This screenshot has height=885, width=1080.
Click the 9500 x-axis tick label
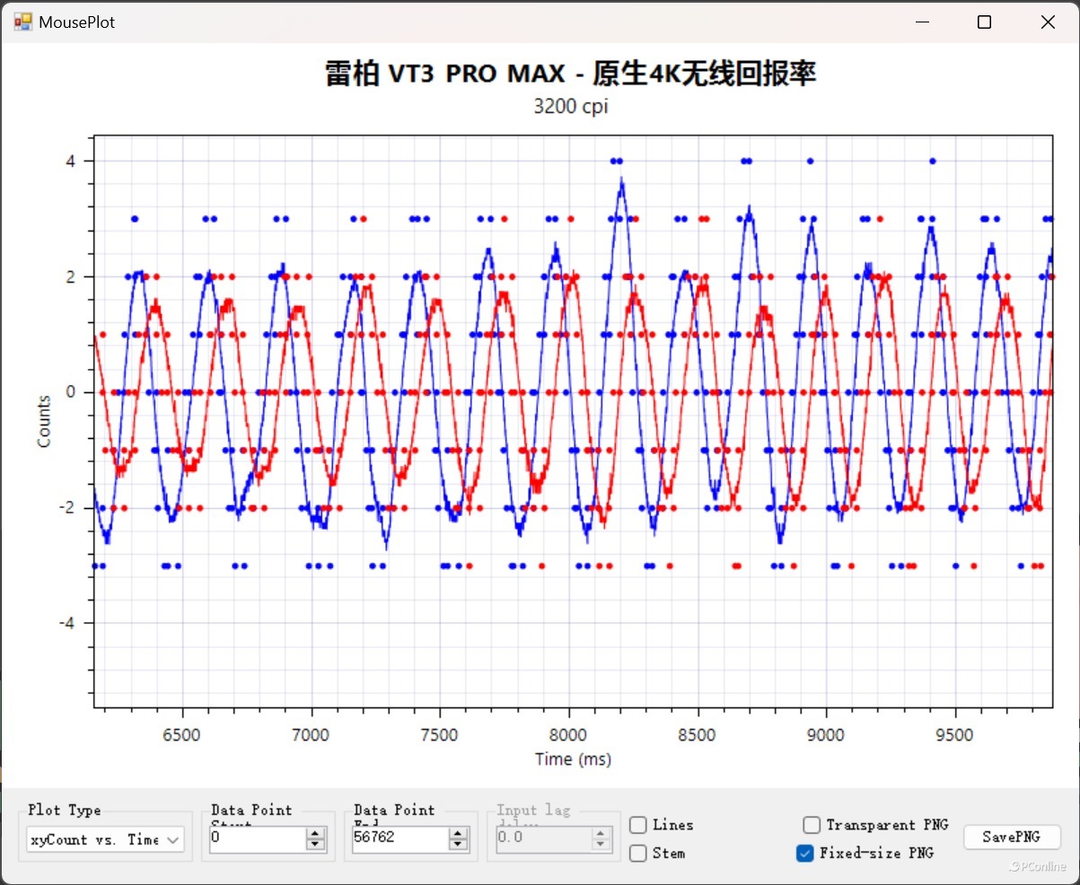click(x=954, y=735)
